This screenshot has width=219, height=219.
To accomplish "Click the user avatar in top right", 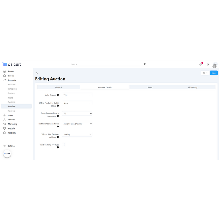I will coord(215,65).
